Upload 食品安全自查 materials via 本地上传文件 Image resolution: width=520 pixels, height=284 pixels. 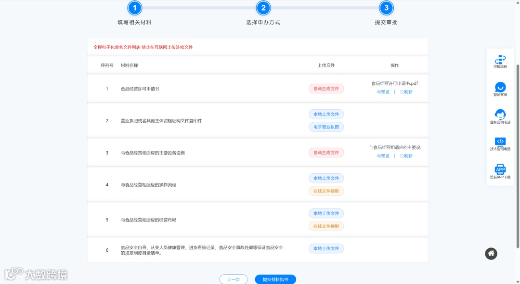point(326,248)
